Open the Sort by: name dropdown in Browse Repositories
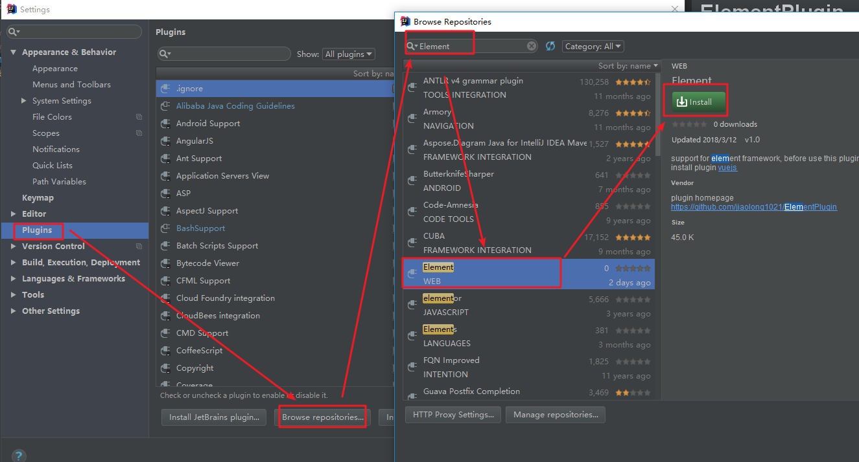Viewport: 859px width, 462px height. tap(628, 65)
